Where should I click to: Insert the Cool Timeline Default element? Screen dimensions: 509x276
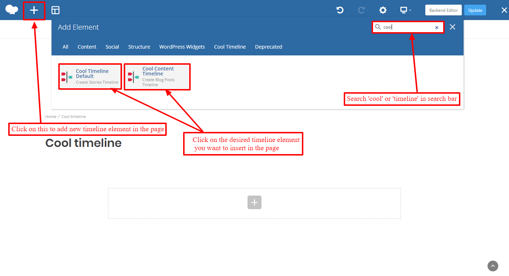[90, 76]
